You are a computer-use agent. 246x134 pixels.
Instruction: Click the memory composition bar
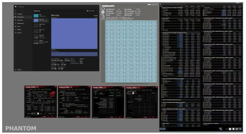(x=74, y=54)
